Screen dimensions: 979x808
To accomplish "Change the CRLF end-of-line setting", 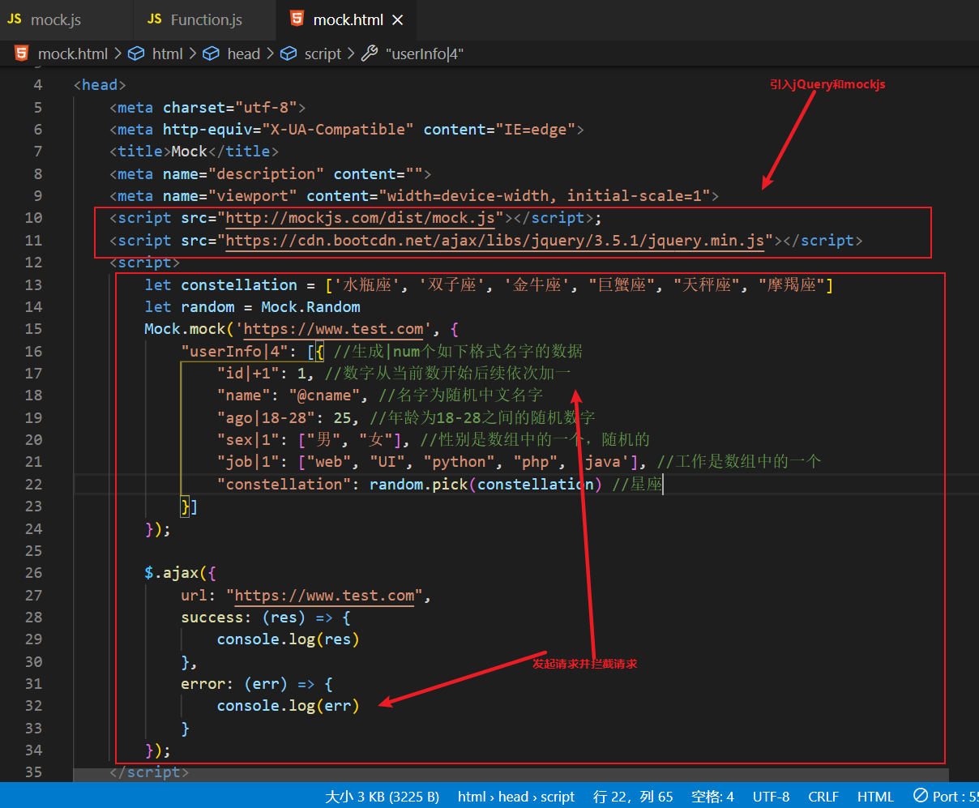I will click(823, 797).
